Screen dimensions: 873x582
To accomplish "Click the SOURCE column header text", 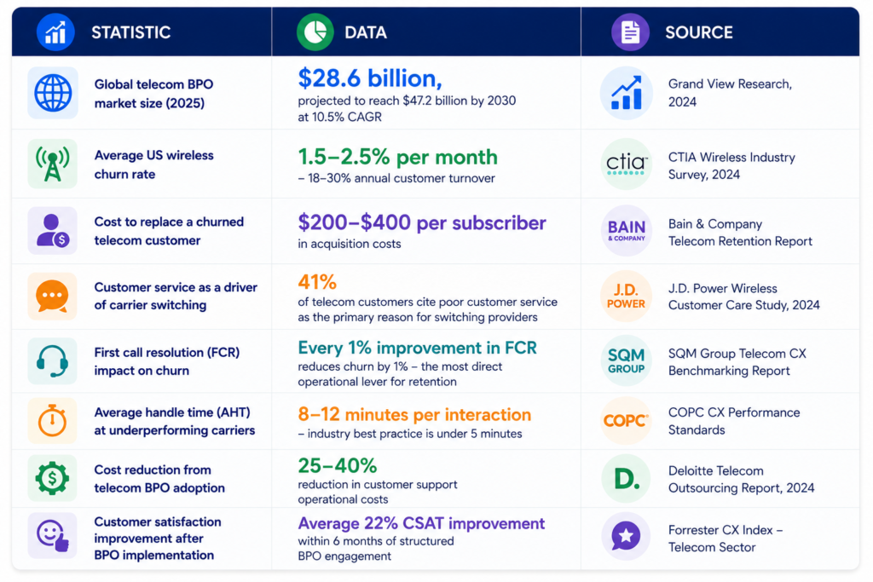I will pos(699,32).
